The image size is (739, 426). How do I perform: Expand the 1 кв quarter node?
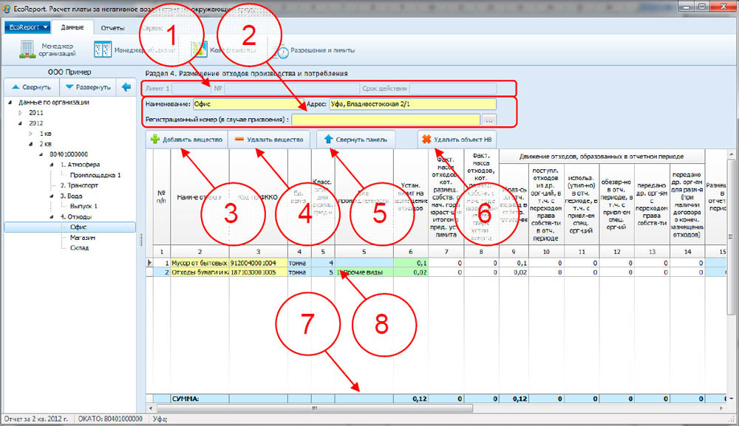click(x=30, y=134)
